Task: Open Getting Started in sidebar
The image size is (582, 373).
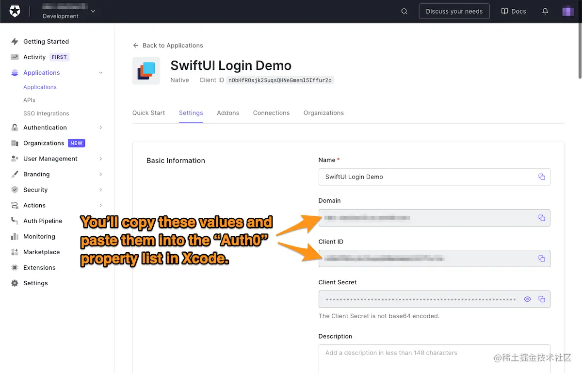Action: [x=46, y=41]
